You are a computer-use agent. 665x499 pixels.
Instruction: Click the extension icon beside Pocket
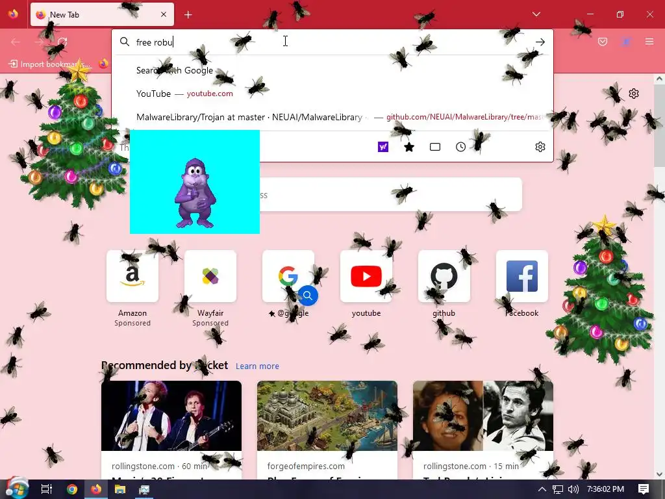click(x=626, y=42)
